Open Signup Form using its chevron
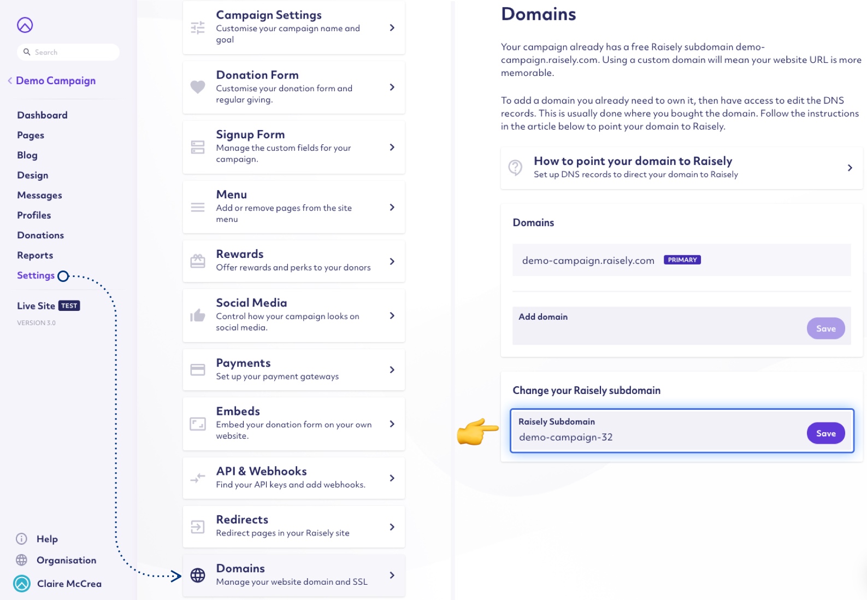Image resolution: width=867 pixels, height=600 pixels. click(392, 147)
